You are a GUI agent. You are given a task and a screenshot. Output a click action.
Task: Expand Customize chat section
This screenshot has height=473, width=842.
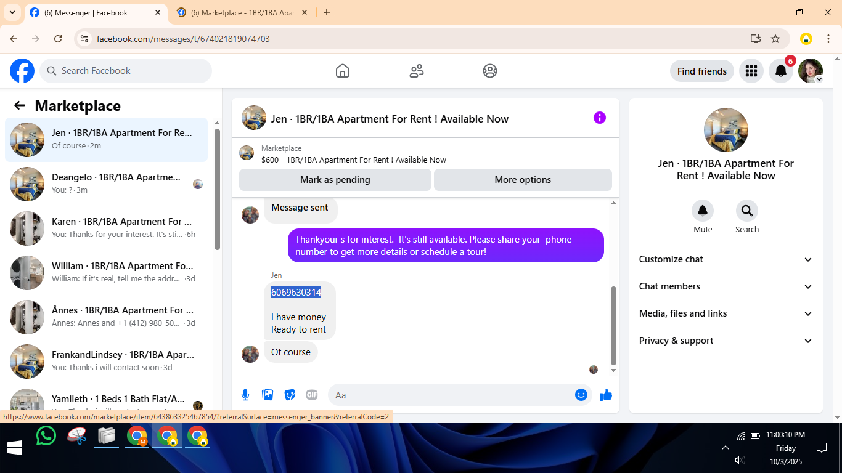click(726, 259)
